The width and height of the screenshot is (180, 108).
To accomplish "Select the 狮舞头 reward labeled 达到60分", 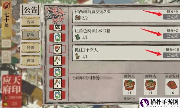I will [129, 87].
